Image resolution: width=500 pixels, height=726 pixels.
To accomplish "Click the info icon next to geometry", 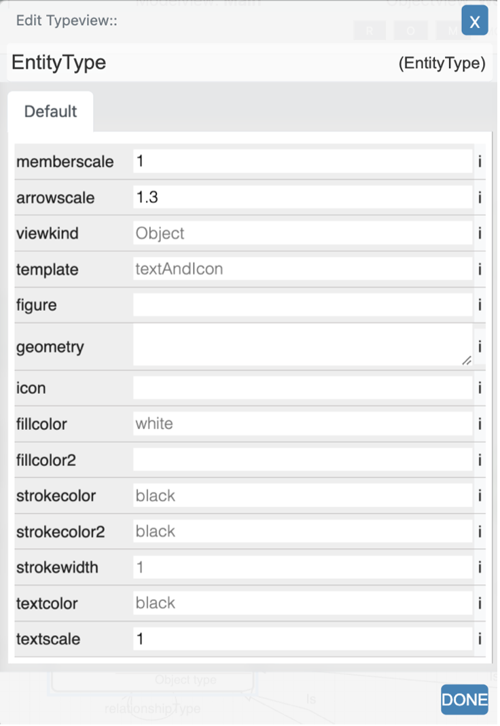I will point(480,346).
